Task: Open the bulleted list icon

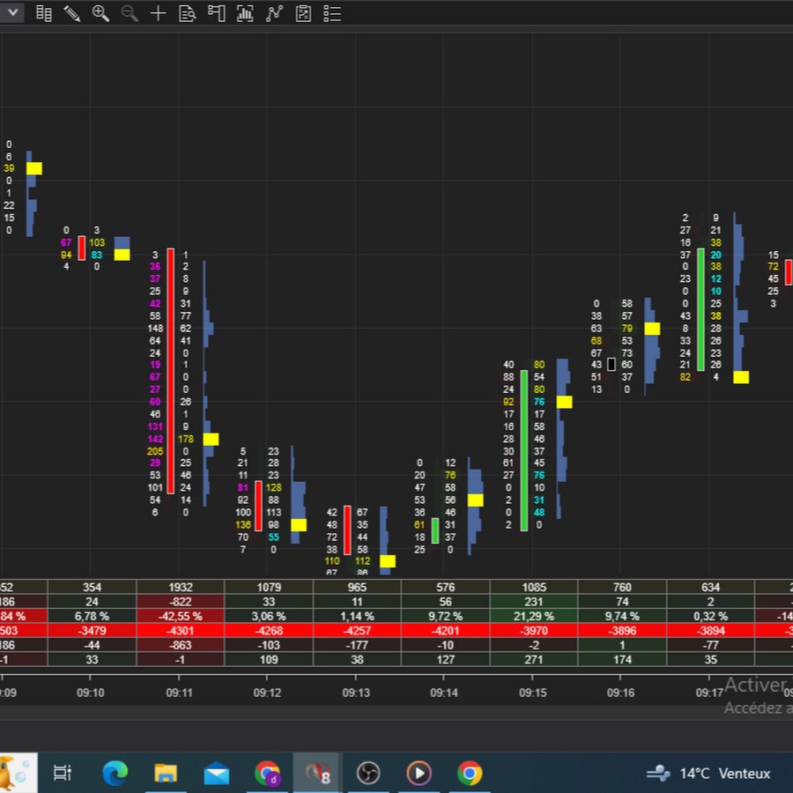Action: 332,13
